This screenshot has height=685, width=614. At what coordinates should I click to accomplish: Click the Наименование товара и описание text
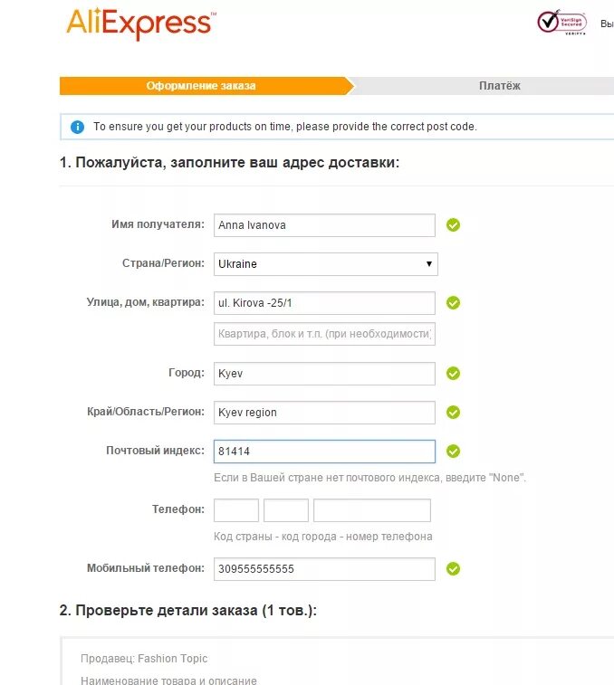168,680
